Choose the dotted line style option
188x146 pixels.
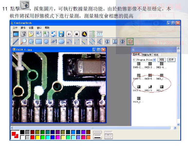click(x=108, y=138)
